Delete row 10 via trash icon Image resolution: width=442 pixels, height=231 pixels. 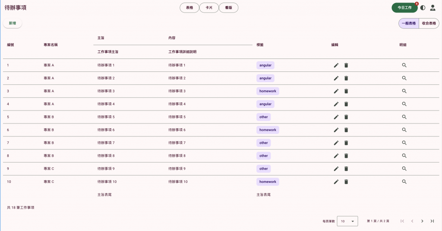[346, 182]
